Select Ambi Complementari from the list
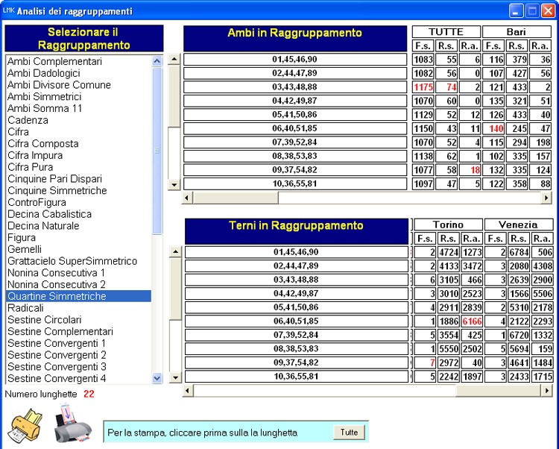This screenshot has height=449, width=559. [54, 61]
